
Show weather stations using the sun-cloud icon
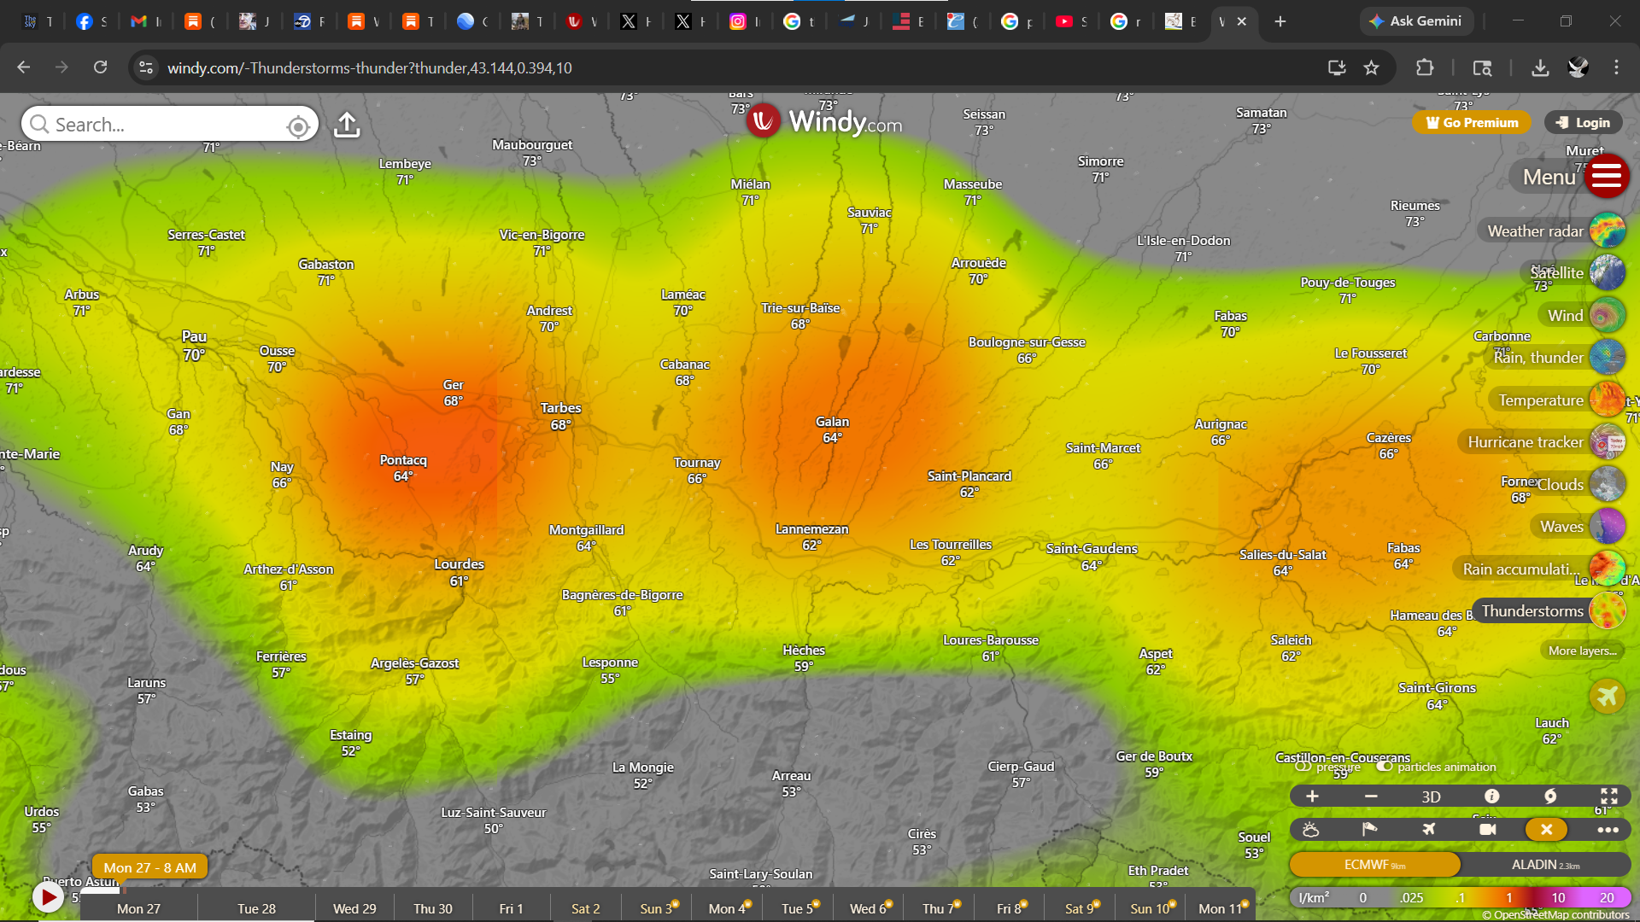point(1311,830)
